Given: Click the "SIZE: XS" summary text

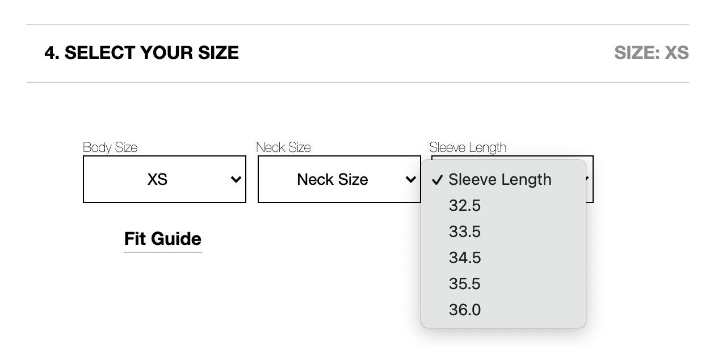Looking at the screenshot, I should tap(651, 53).
